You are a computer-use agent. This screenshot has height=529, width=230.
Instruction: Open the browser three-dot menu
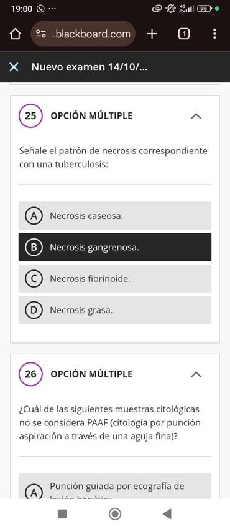(x=214, y=34)
